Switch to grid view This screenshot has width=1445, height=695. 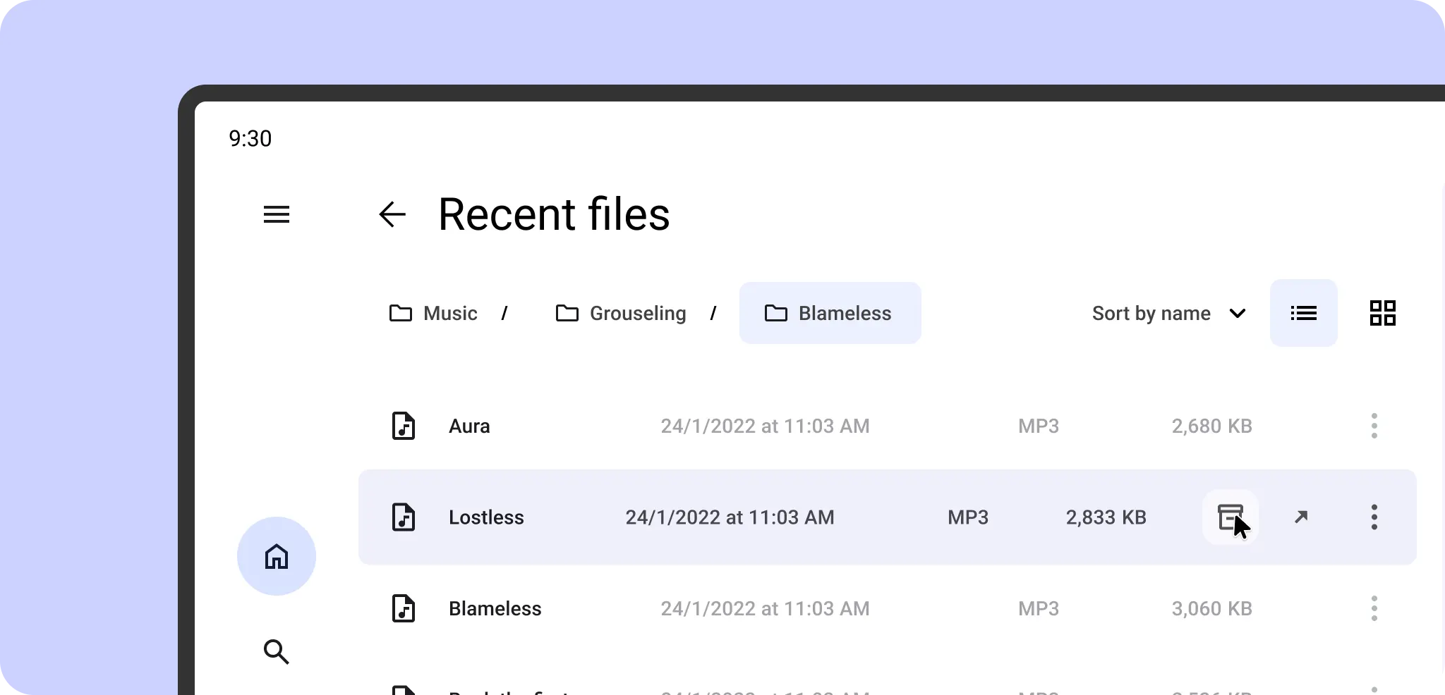(x=1382, y=313)
